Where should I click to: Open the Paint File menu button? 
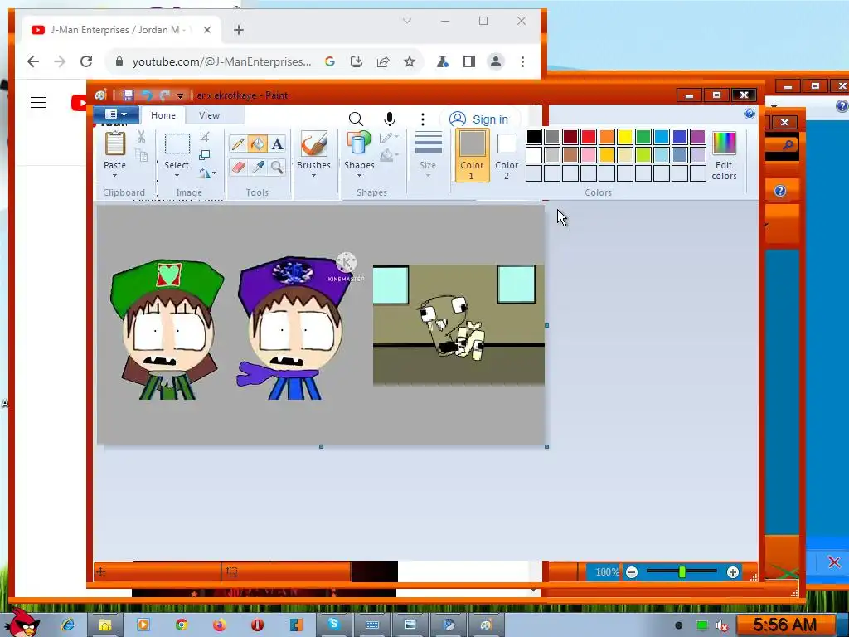coord(116,114)
